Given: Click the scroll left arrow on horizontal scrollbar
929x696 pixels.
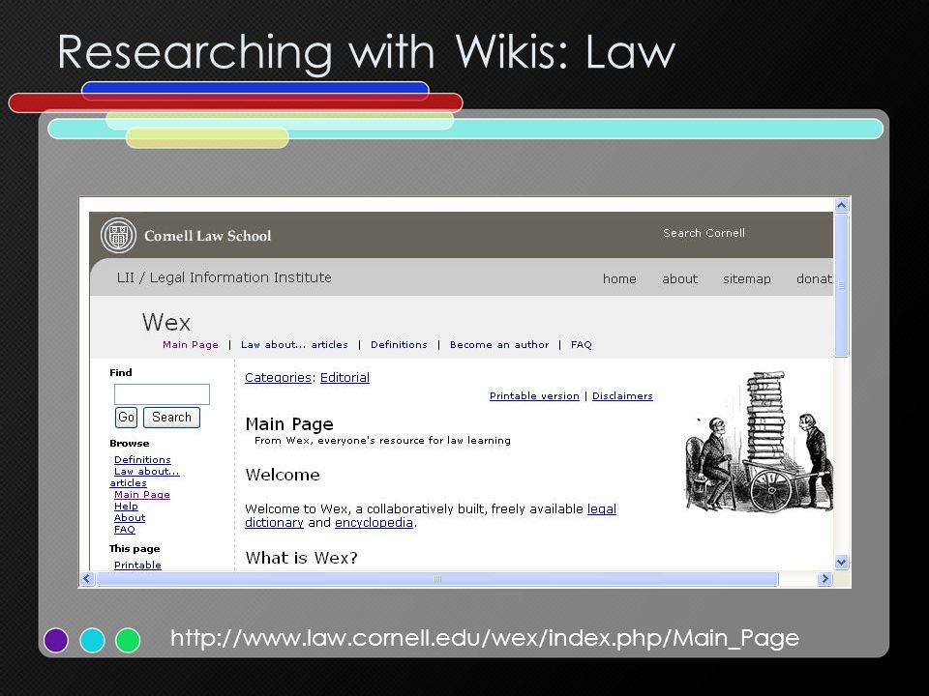Looking at the screenshot, I should [87, 578].
